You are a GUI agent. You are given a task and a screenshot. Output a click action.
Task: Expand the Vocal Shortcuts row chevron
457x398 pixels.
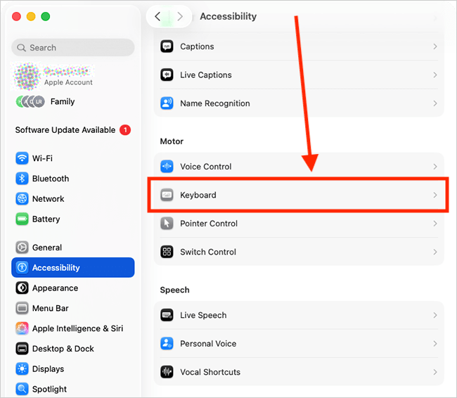tap(435, 372)
